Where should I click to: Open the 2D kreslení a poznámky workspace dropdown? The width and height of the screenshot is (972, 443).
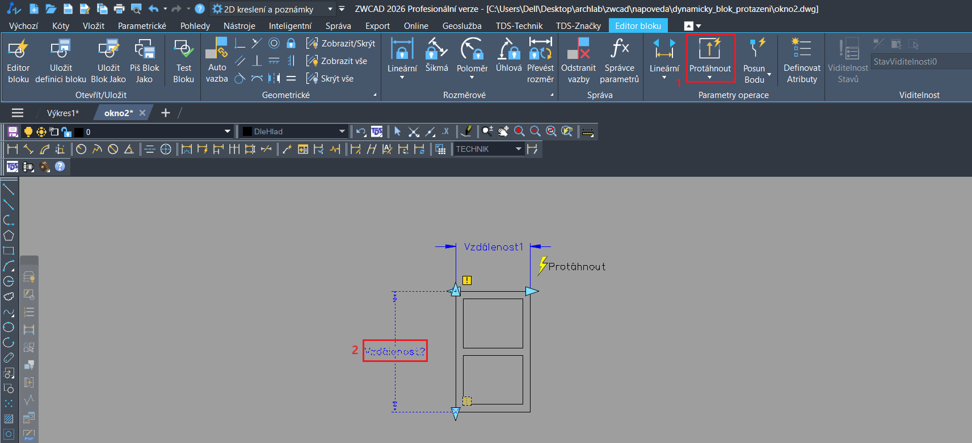tap(330, 9)
